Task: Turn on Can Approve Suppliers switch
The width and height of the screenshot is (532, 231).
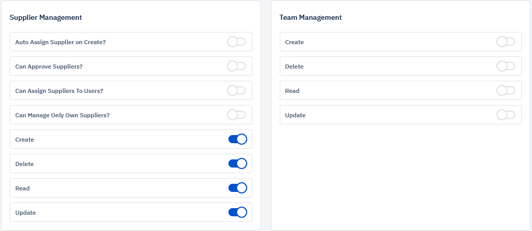Action: pos(237,66)
